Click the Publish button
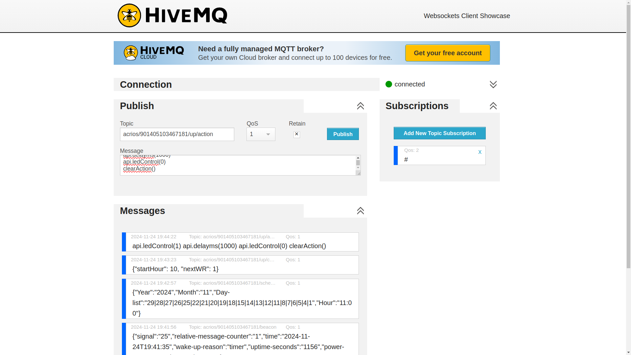 coord(343,134)
